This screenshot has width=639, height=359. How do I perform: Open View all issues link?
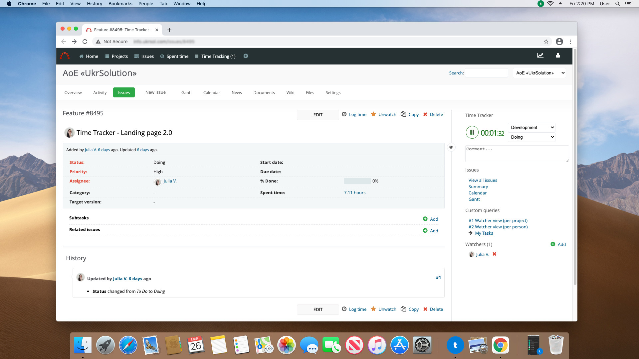483,180
